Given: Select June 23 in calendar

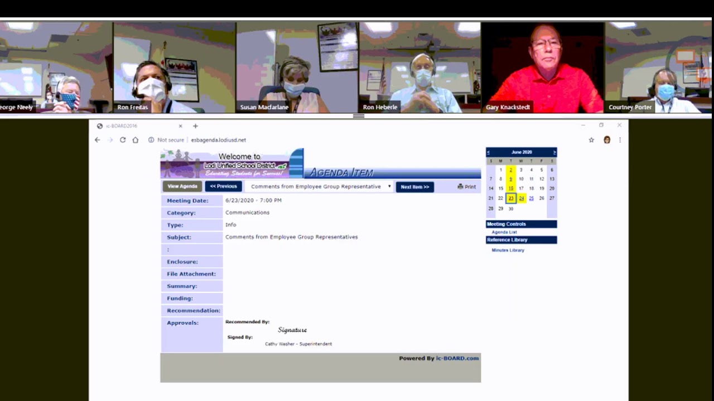Looking at the screenshot, I should 510,198.
